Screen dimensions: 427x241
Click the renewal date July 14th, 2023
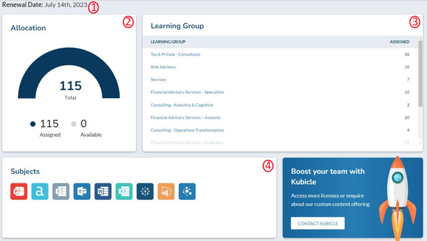pos(66,5)
